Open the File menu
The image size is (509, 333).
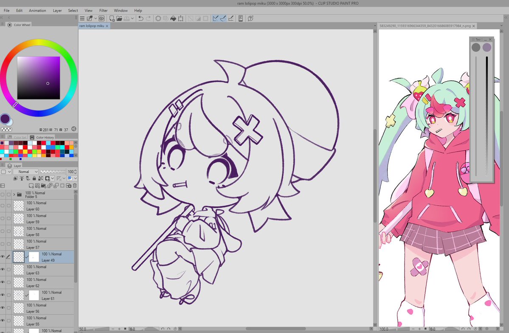pos(6,10)
